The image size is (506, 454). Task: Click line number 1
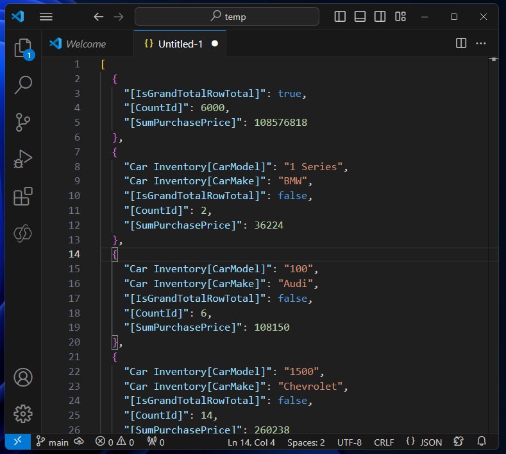pos(77,64)
